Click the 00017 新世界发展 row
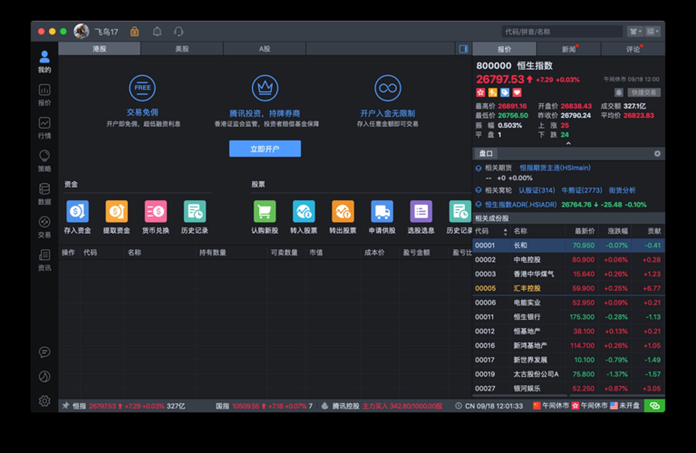The height and width of the screenshot is (453, 696). [568, 360]
